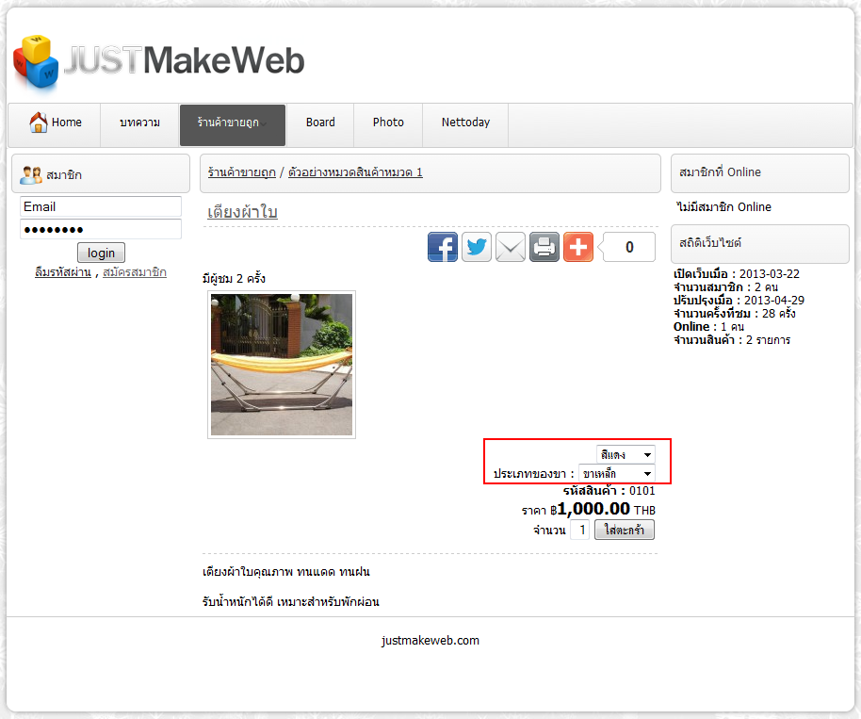Click the รับน้ำหนักได้ดี description line
Screen dimensions: 861x719
(x=290, y=601)
